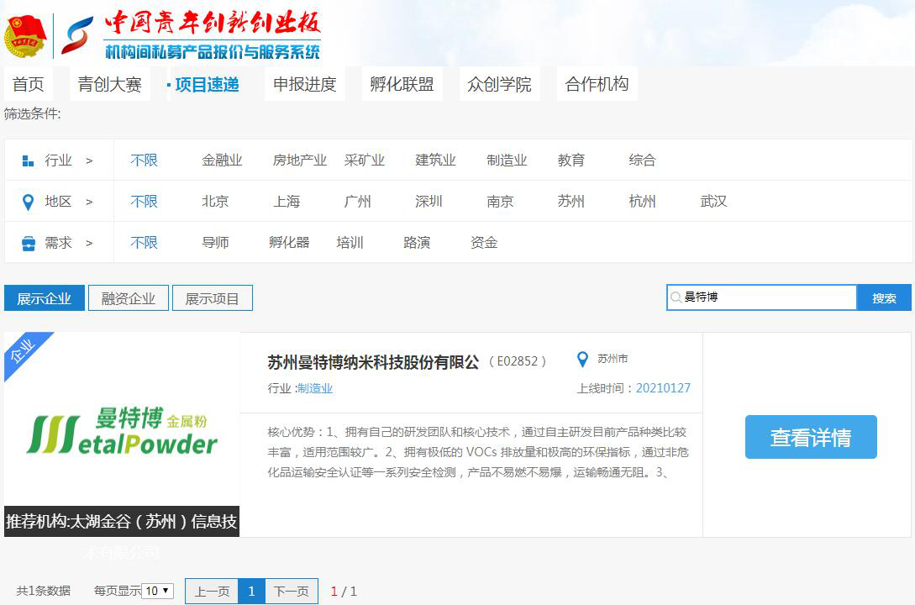This screenshot has width=915, height=605.
Task: Open the 制造业 industry link in the card
Action: (x=317, y=389)
